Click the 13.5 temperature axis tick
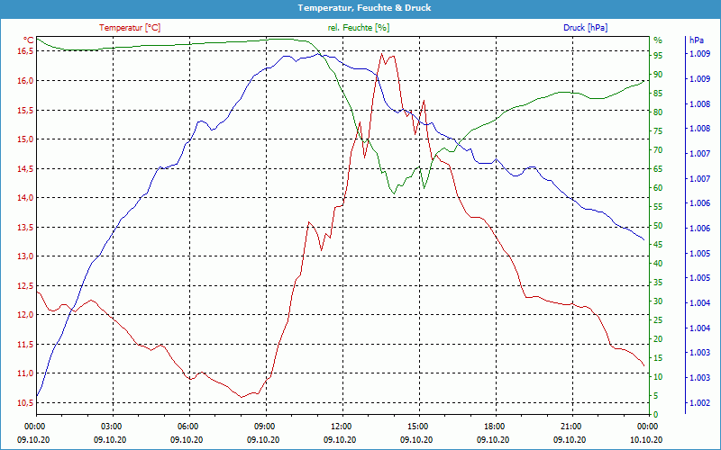 click(24, 227)
